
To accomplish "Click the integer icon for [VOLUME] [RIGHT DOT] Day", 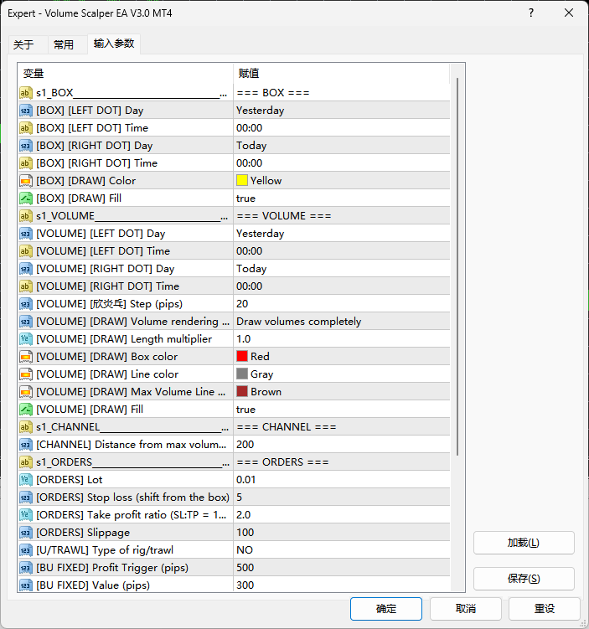I will coord(26,269).
